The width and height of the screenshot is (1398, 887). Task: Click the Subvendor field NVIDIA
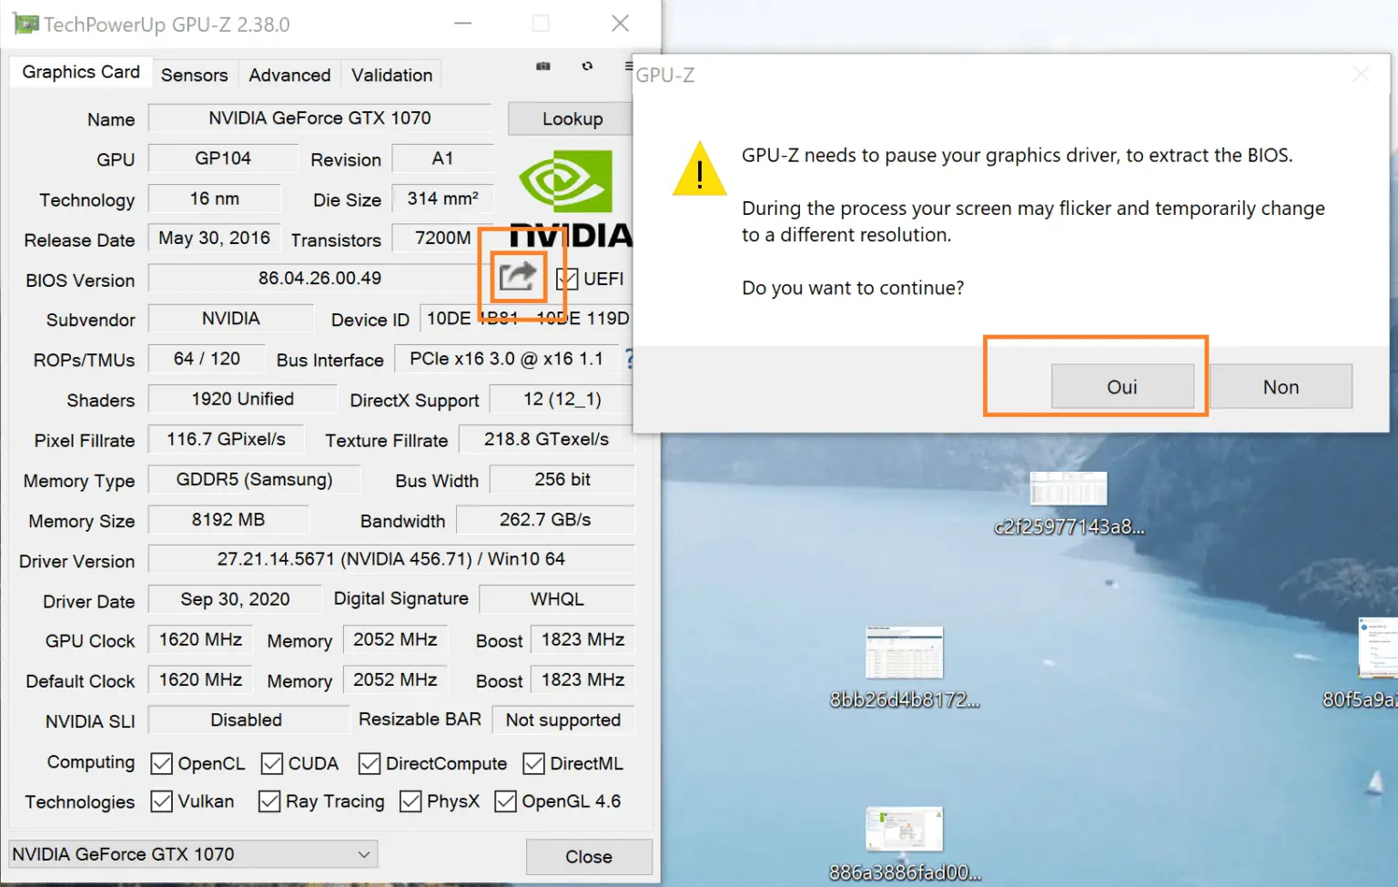[x=231, y=319]
